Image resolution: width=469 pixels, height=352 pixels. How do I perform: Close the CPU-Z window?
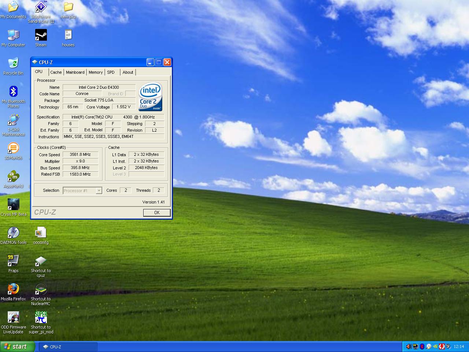click(167, 62)
